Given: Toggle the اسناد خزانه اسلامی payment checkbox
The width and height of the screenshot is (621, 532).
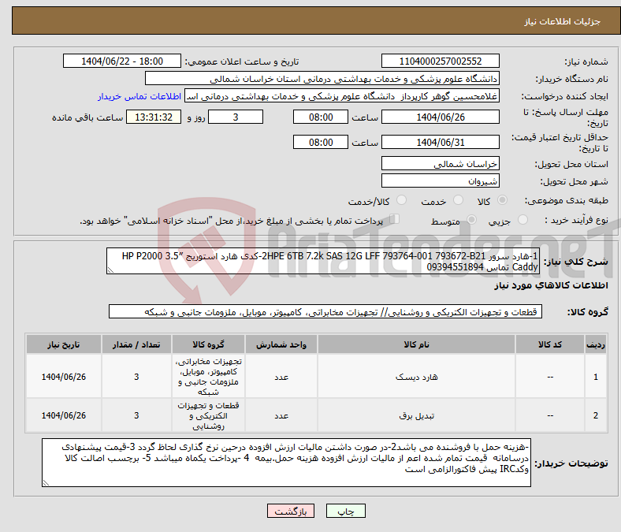Looking at the screenshot, I should point(395,218).
